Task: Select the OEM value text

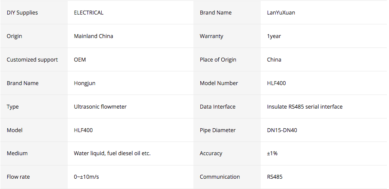Action: point(80,60)
